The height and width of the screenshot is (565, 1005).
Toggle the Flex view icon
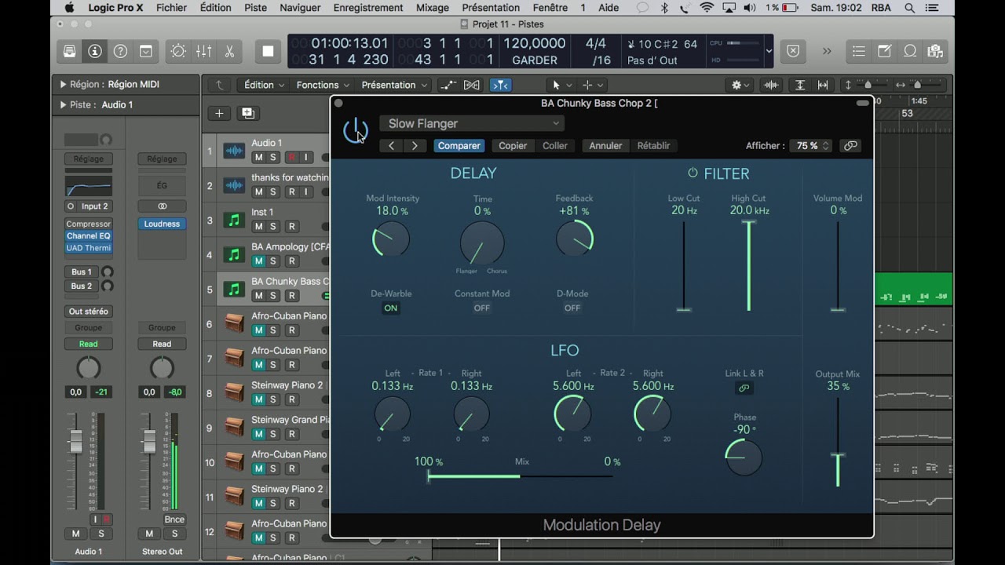tap(472, 85)
